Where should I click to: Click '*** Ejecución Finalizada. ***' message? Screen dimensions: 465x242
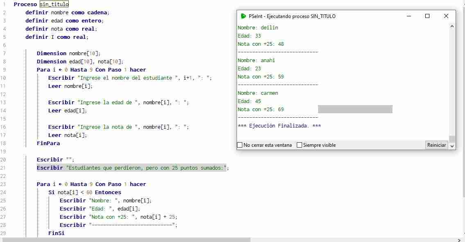coord(279,126)
